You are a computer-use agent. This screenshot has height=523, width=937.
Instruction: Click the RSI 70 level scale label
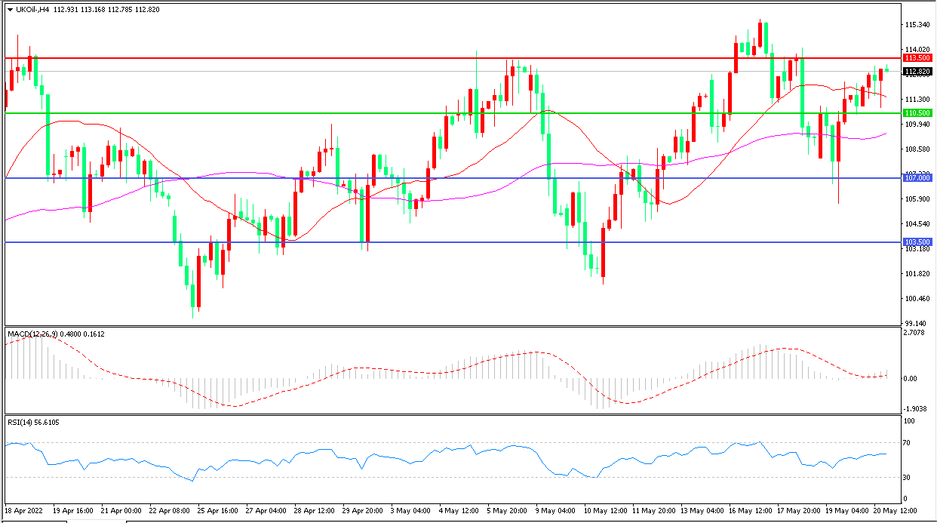click(x=911, y=442)
